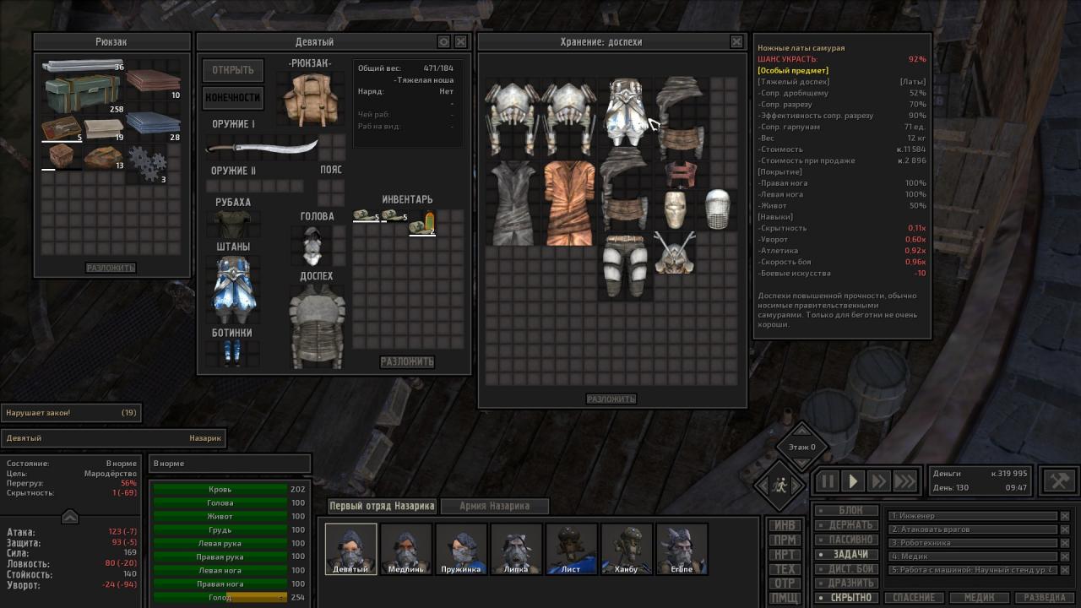Toggle the СКРЫТНО stealth mode
Viewport: 1081px width, 608px height.
pyautogui.click(x=846, y=598)
